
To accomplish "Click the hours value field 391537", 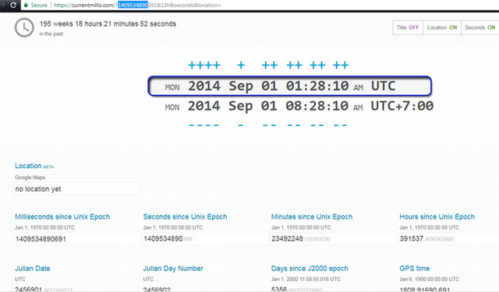I will click(x=449, y=238).
